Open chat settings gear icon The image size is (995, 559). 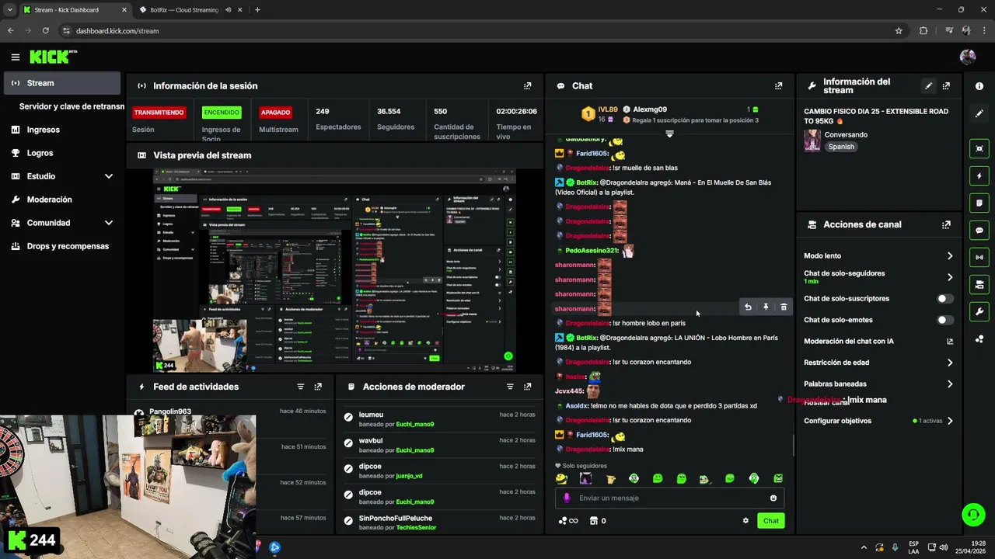[745, 521]
